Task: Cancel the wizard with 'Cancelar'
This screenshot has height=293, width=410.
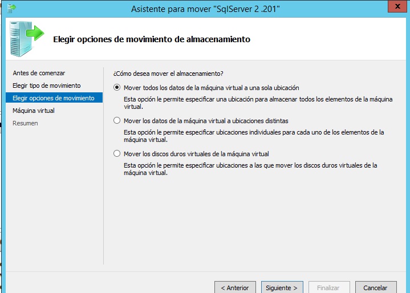Action: point(375,288)
